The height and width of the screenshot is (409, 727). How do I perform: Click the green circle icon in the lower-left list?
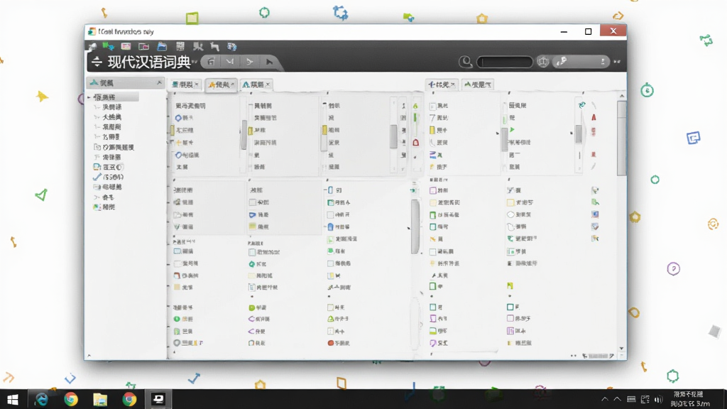click(177, 319)
